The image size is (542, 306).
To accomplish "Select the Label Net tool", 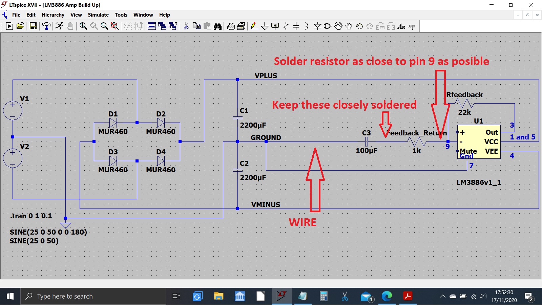I will (275, 26).
